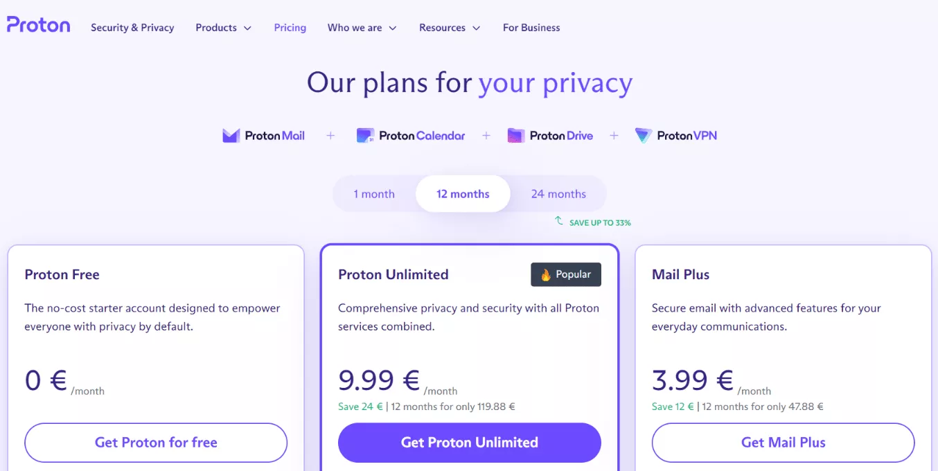938x471 pixels.
Task: Expand the Resources menu chevron
Action: click(476, 28)
